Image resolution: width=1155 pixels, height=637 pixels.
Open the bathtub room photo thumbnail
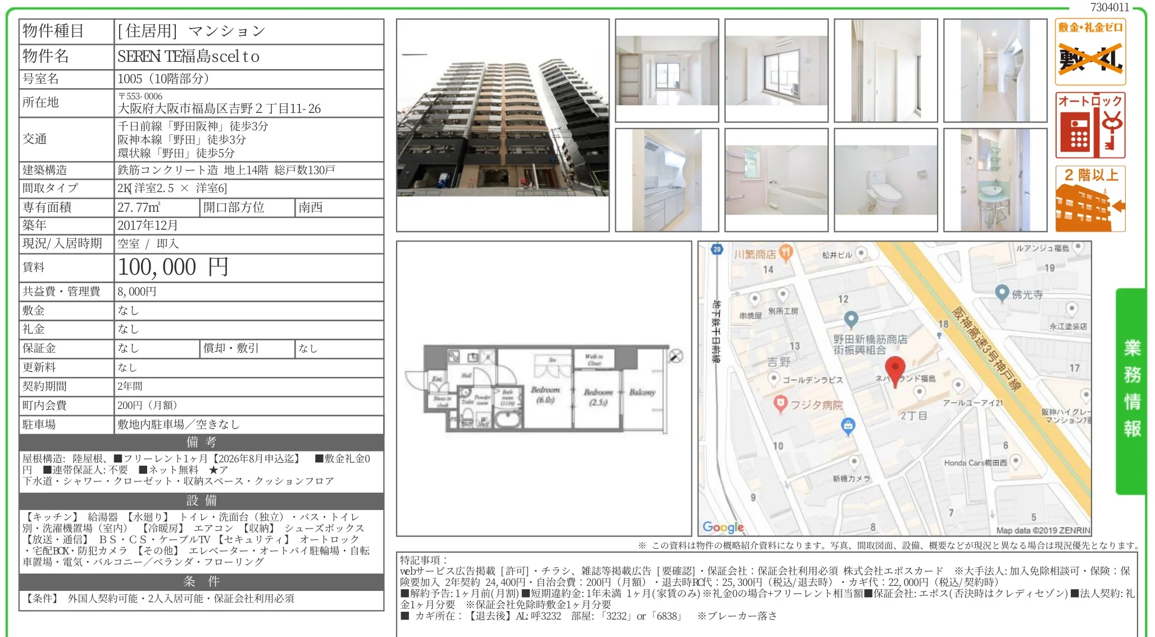pos(776,180)
